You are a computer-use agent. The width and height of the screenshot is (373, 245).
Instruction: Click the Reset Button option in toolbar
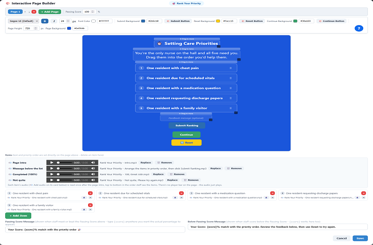[x=252, y=21]
